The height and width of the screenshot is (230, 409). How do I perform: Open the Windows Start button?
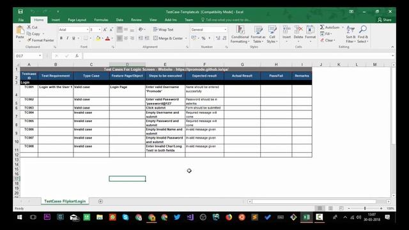pyautogui.click(x=20, y=217)
